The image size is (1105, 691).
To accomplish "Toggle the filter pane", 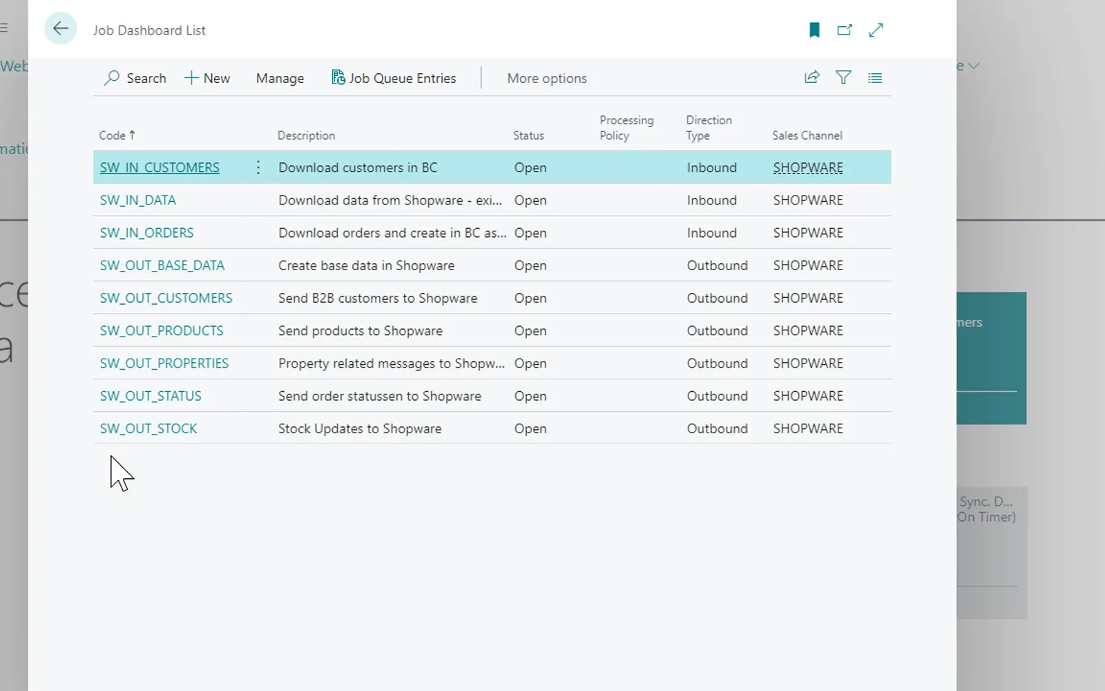I will click(x=843, y=77).
